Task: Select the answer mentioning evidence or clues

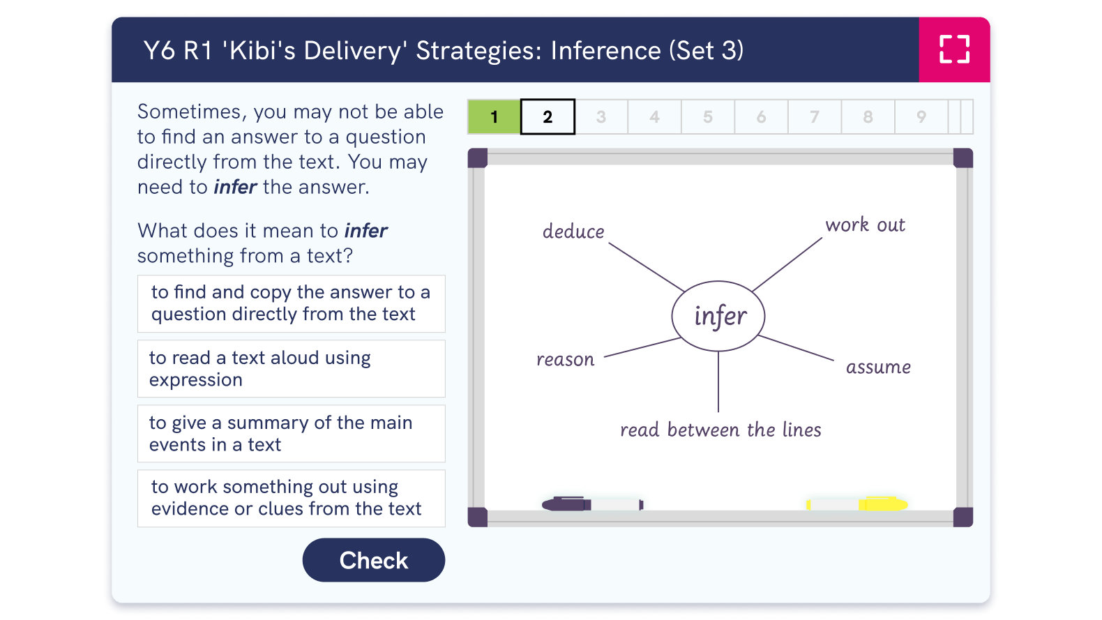Action: pos(291,497)
